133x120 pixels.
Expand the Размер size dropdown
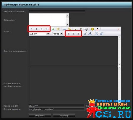pos(61,34)
